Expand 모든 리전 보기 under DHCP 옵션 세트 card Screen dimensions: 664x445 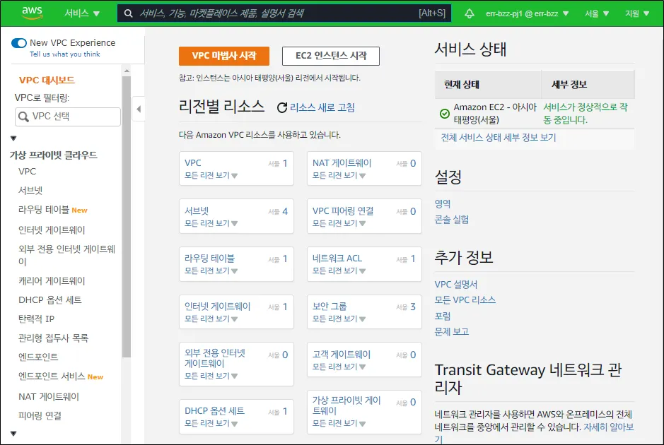[x=211, y=423]
